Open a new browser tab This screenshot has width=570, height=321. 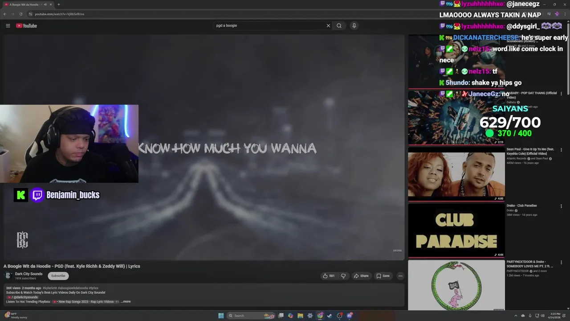tap(58, 4)
